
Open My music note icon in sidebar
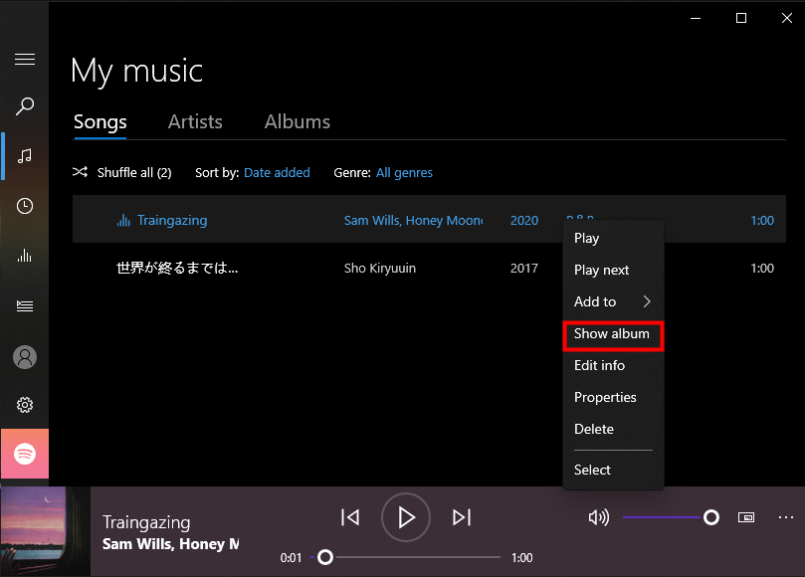[25, 156]
